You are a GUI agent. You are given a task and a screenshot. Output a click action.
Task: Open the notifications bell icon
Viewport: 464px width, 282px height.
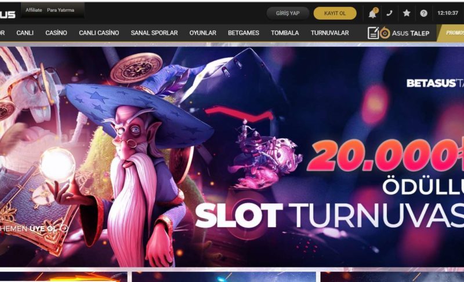(372, 13)
